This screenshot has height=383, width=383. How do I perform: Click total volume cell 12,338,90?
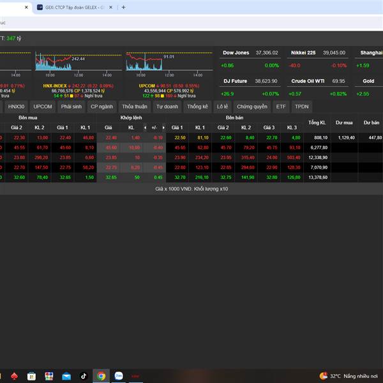tap(318, 158)
